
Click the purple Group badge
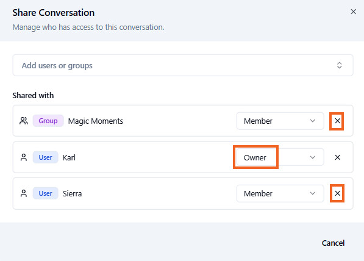(48, 121)
